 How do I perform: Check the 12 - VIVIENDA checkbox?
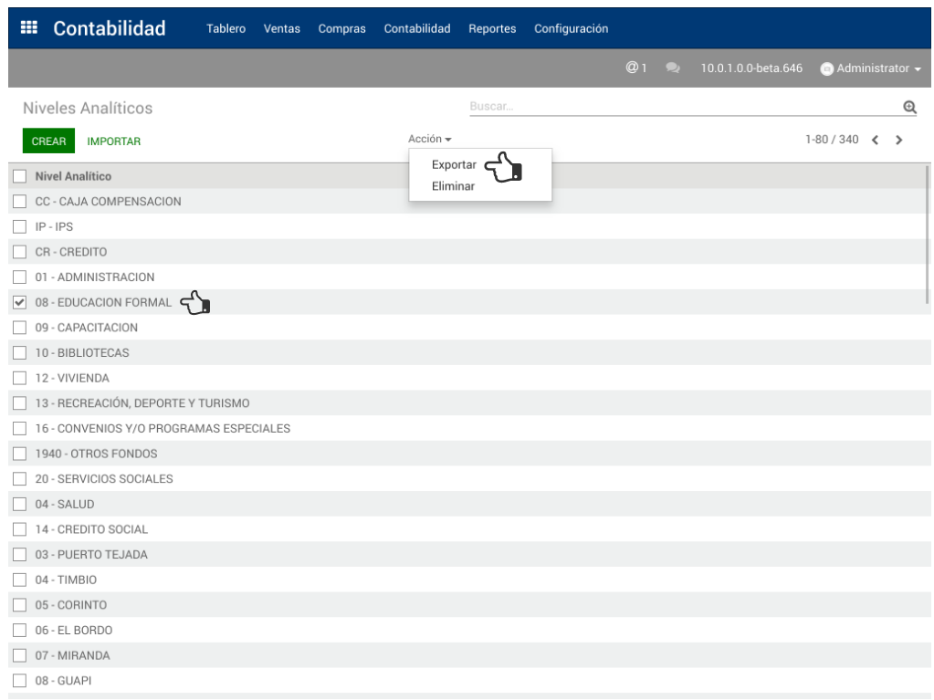click(19, 378)
